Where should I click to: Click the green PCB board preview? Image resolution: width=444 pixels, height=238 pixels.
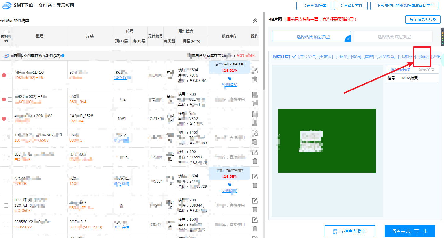pos(327,141)
